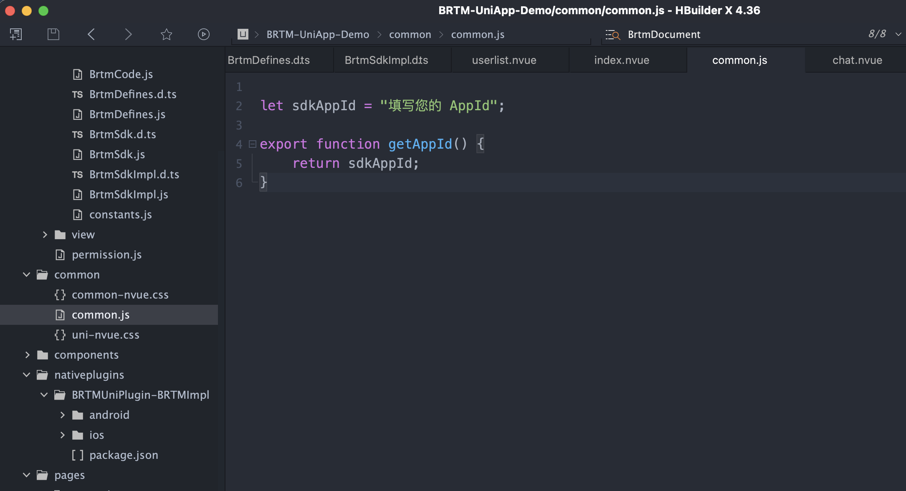Open BrtmCode.js in the file tree
Viewport: 906px width, 491px height.
[x=121, y=74]
